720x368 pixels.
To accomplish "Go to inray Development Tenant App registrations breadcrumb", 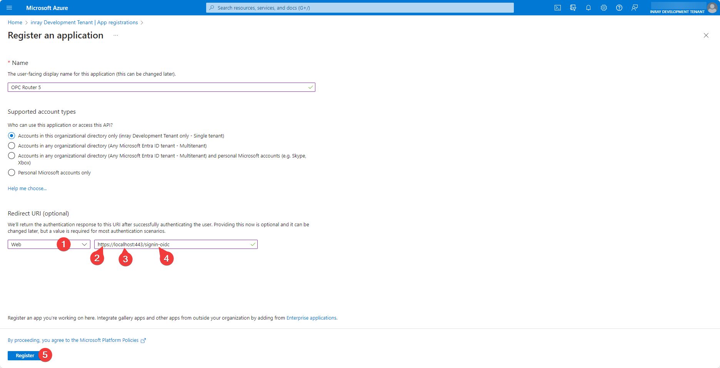I will click(84, 22).
